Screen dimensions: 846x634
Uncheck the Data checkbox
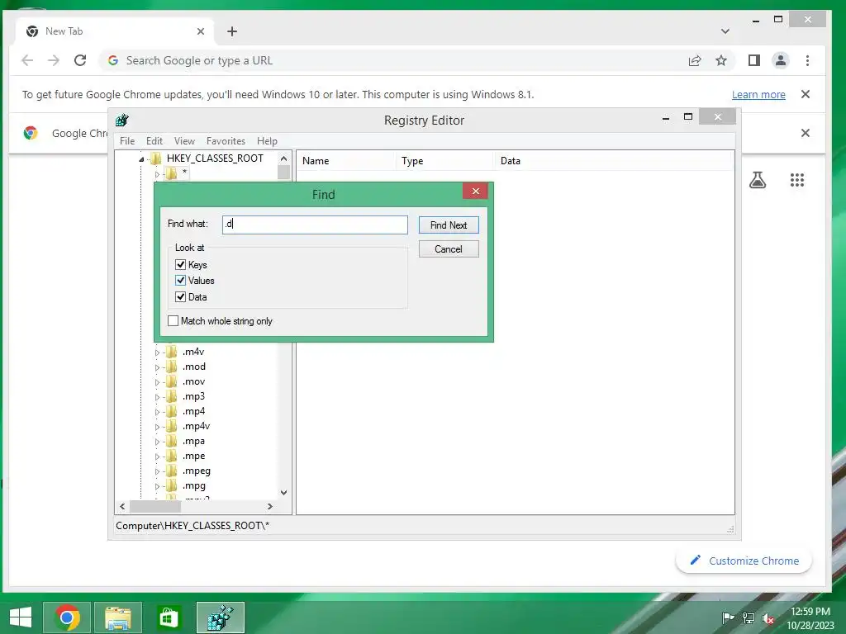pos(181,297)
